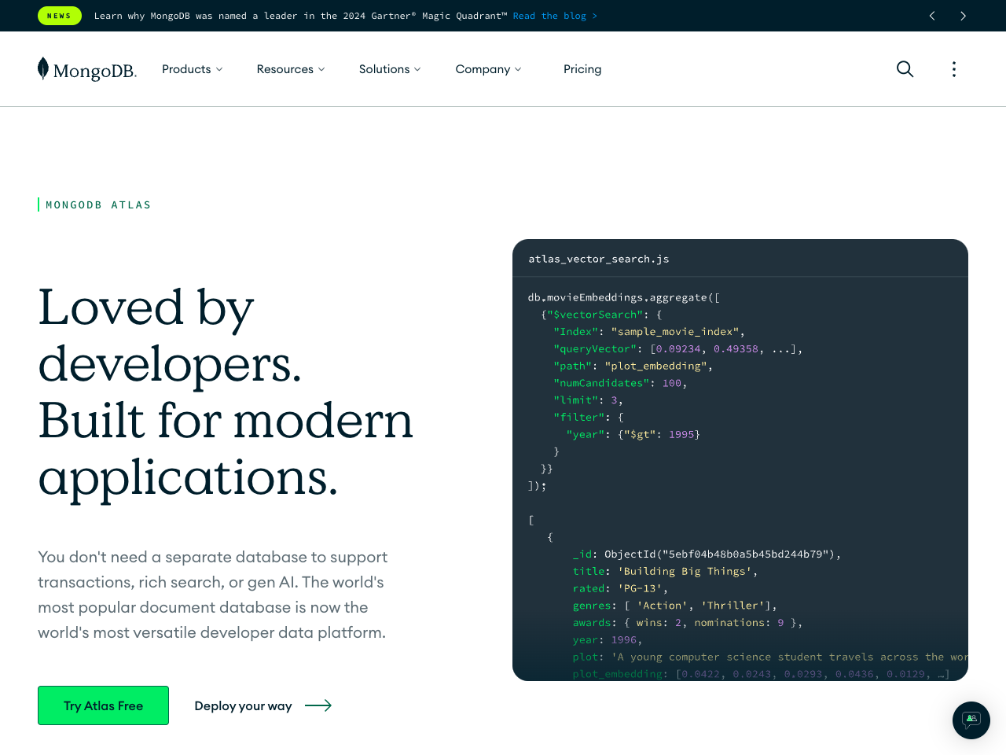The height and width of the screenshot is (755, 1006).
Task: Go to previous news announcement arrow
Action: 932,16
